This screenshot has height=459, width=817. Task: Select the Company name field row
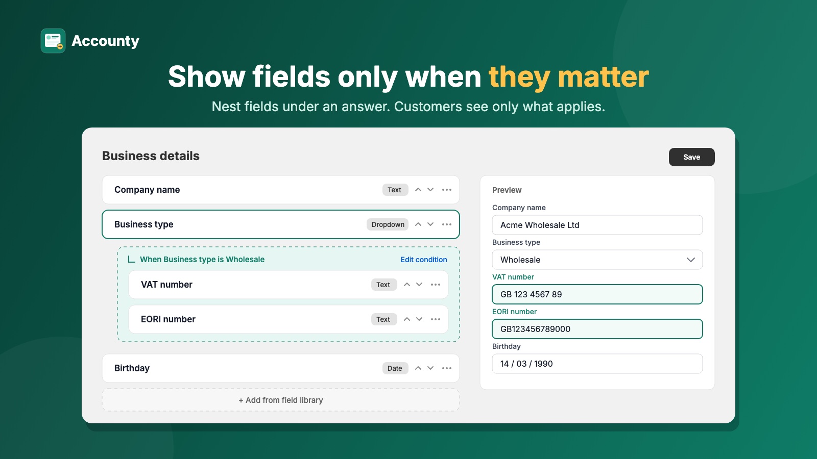[x=281, y=190]
